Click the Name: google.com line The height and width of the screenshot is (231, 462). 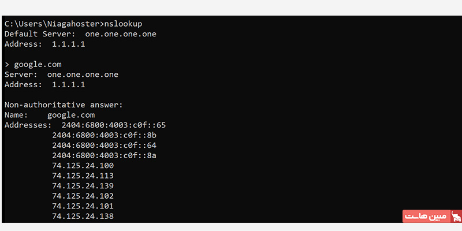(50, 115)
